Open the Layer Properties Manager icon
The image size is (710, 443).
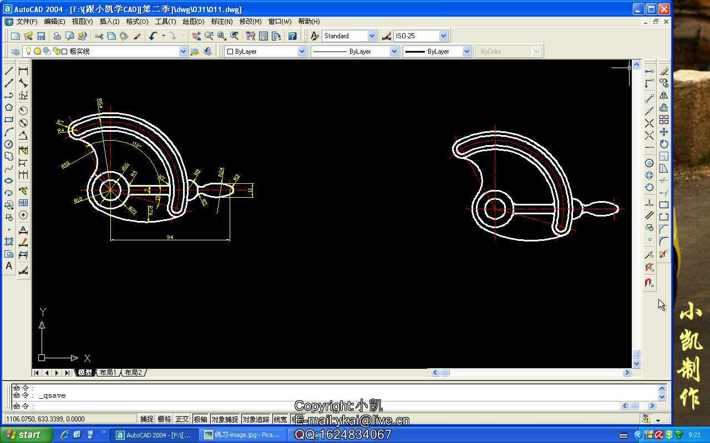[x=15, y=51]
